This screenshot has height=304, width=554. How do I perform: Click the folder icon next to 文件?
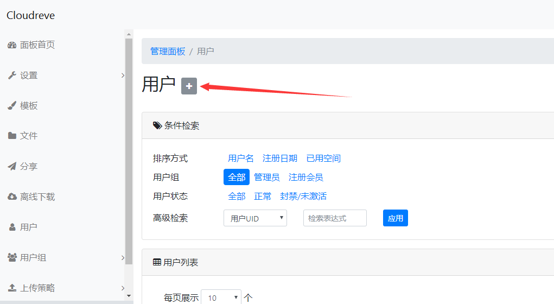coord(12,136)
